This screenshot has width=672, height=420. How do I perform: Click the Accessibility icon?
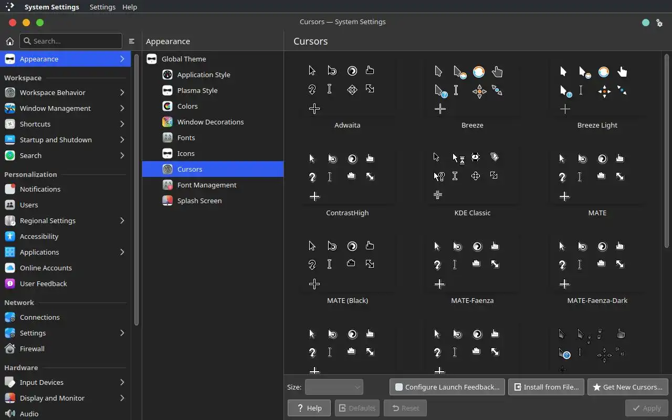(9, 236)
